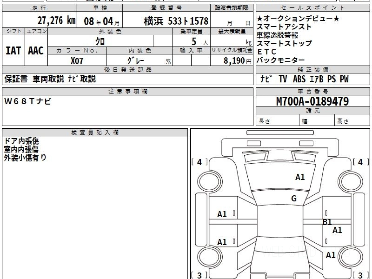Click the inspection date 08年04月
372x279 pixels.
[102, 21]
